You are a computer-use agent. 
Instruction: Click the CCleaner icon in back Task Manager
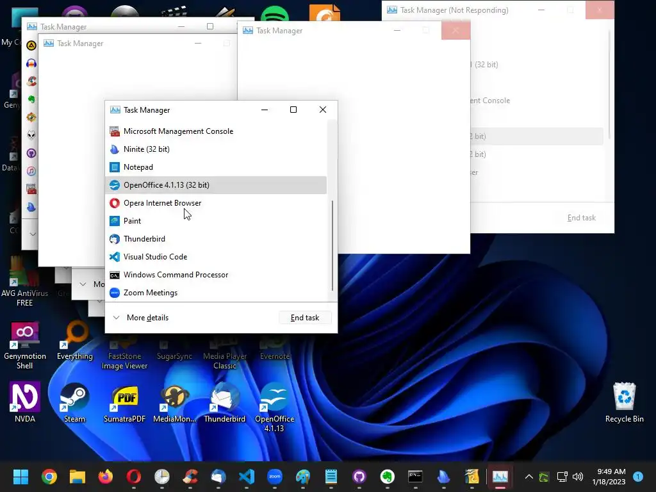(x=31, y=81)
